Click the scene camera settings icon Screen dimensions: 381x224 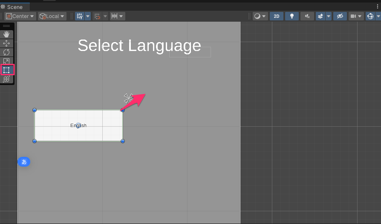click(x=353, y=16)
